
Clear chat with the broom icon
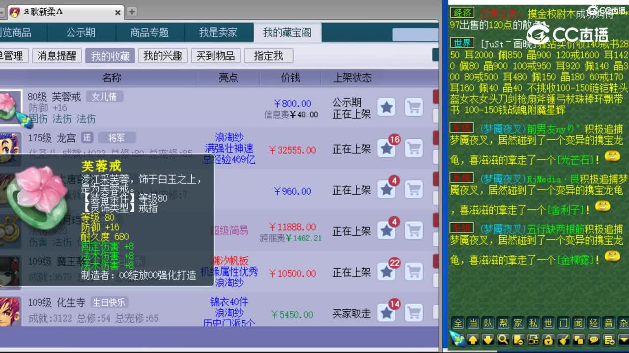pos(564,339)
